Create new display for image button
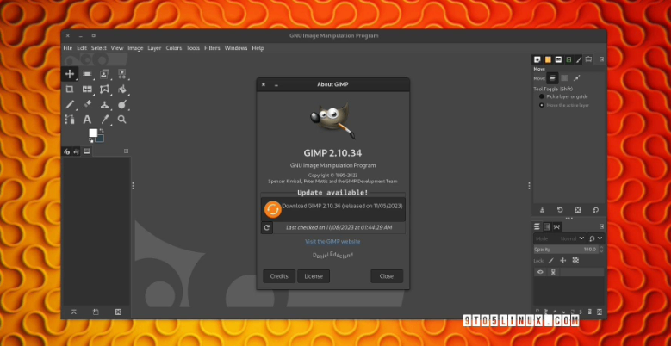Viewport: 671px width, 346px height. coord(96,312)
